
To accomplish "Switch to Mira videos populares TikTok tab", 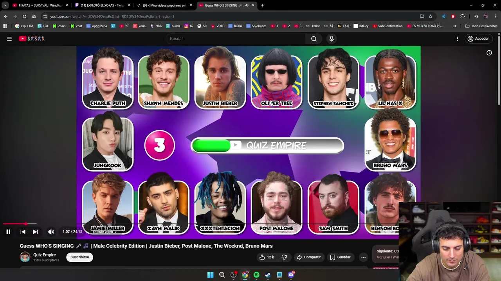I will (x=164, y=5).
